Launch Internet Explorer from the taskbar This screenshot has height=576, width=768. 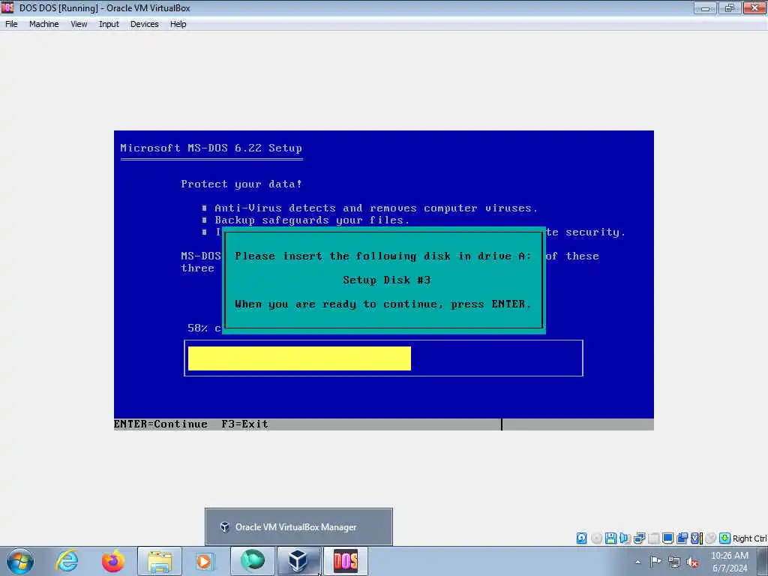pyautogui.click(x=67, y=561)
